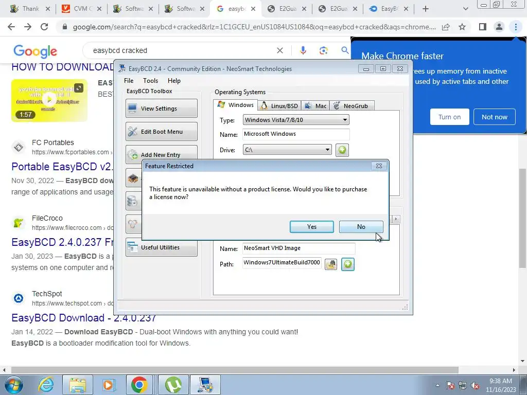This screenshot has width=527, height=395.
Task: Click browse icon next to Path field
Action: (x=331, y=264)
